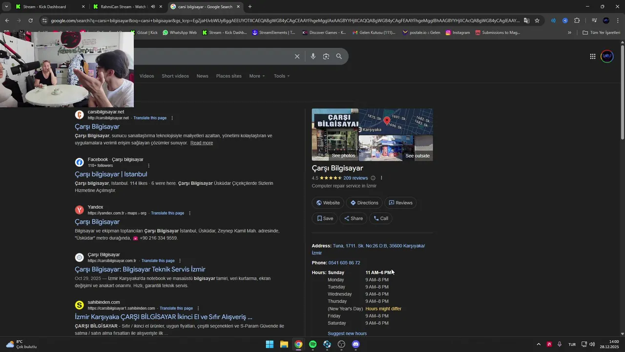Open İzmir Karşıyaka sahibinden result title

(x=164, y=317)
